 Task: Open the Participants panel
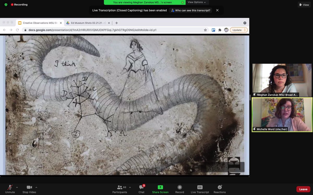coord(120,189)
